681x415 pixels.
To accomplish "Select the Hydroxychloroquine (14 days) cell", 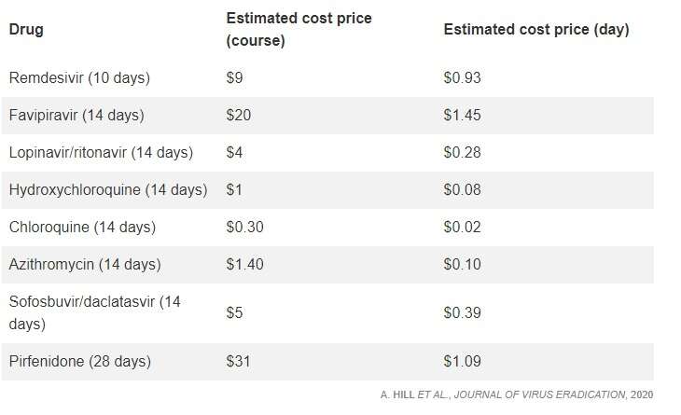I will point(107,190).
